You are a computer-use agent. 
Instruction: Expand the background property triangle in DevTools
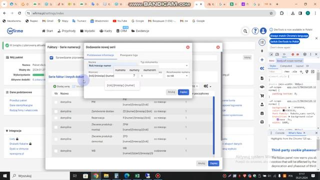coord(289,107)
